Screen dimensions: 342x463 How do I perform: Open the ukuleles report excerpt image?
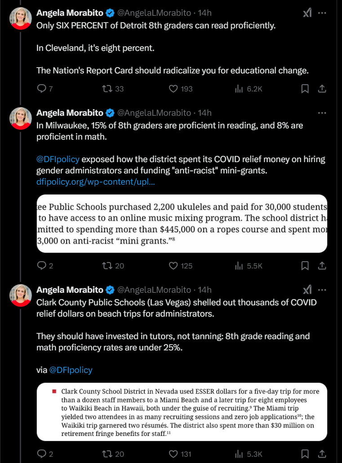coord(182,223)
